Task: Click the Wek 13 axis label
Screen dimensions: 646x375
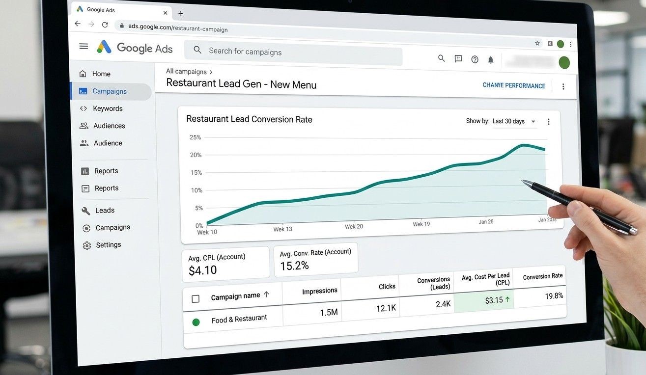Action: (x=282, y=229)
